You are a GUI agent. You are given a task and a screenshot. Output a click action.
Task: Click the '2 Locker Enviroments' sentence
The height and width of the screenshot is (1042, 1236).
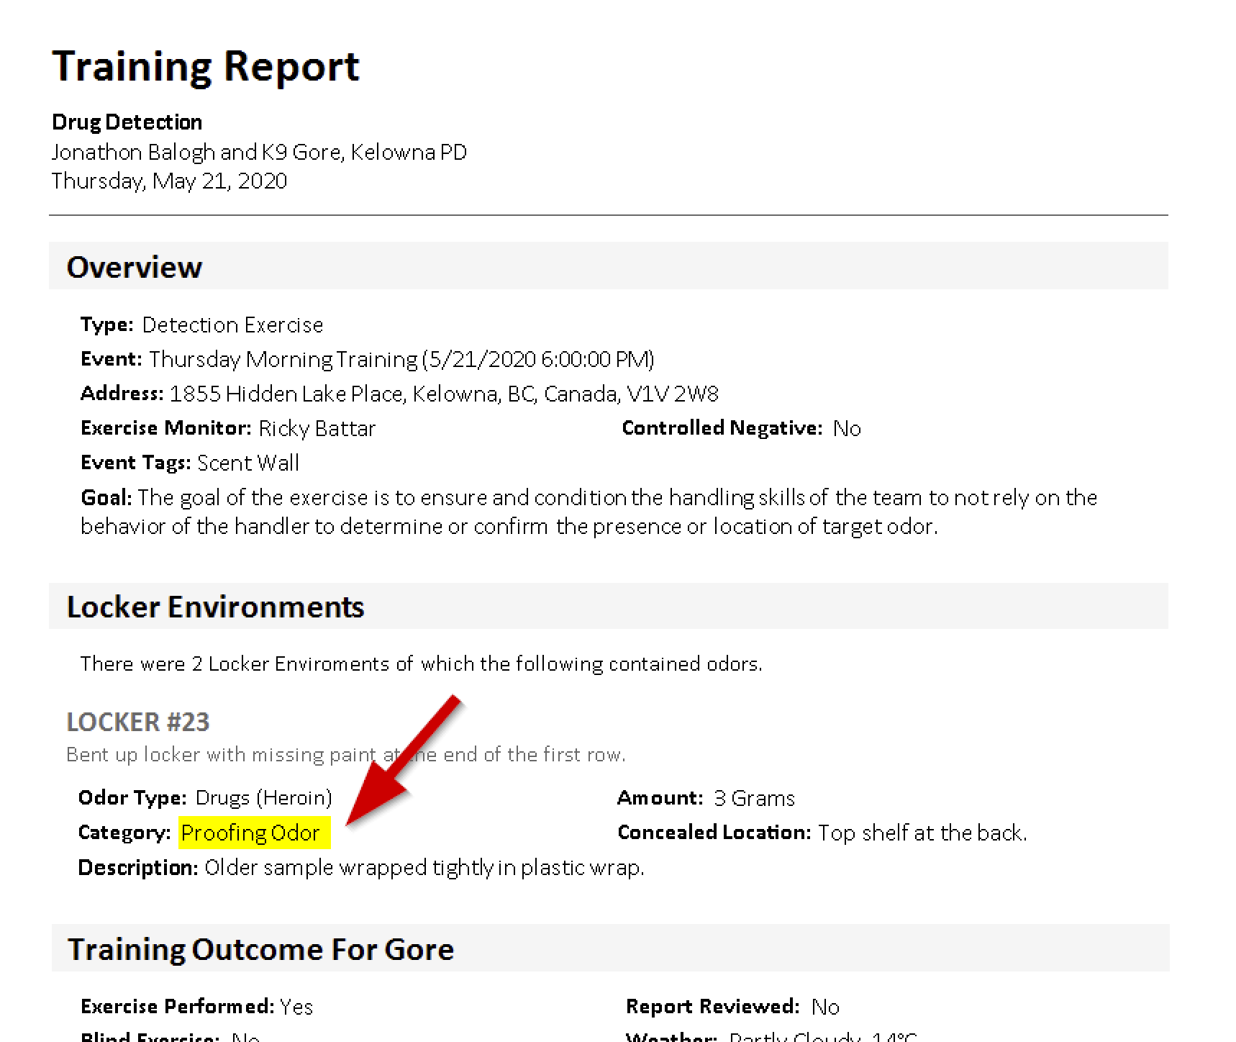tap(421, 663)
